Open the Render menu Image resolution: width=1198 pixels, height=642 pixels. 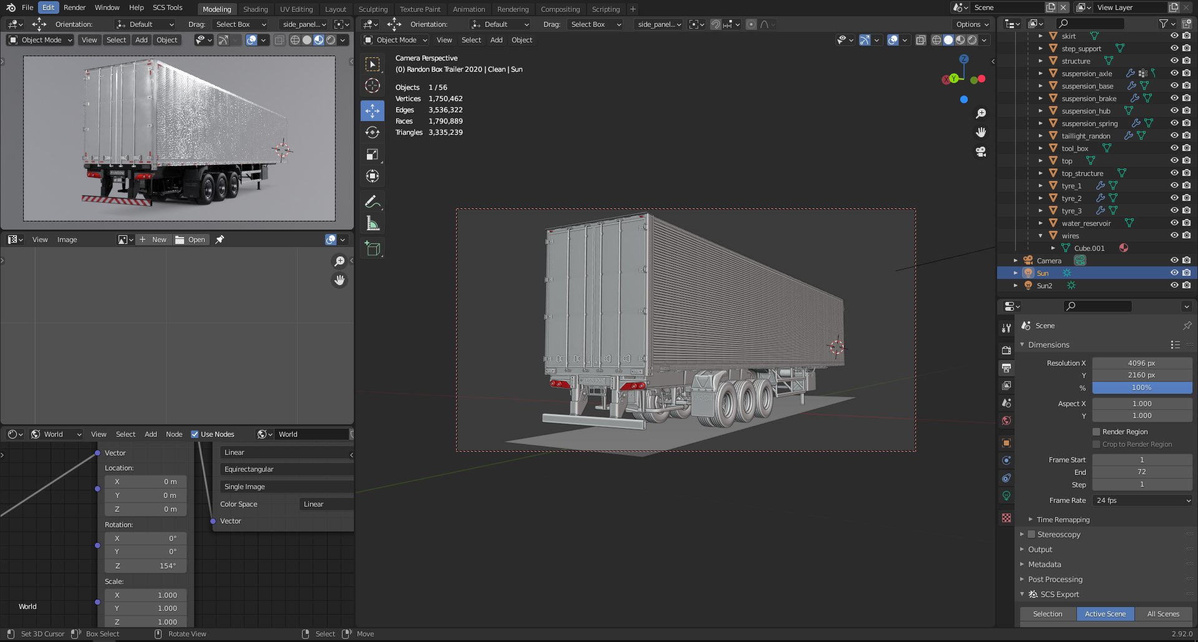(x=74, y=7)
